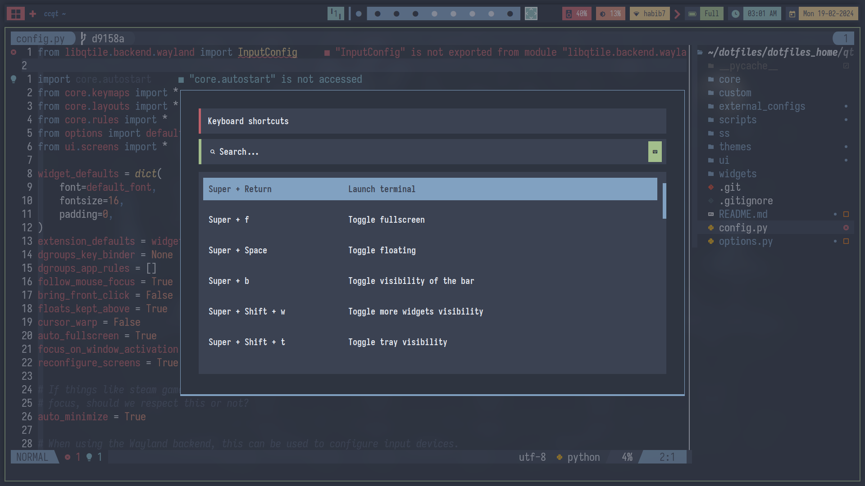865x486 pixels.
Task: Click the Full battery status label
Action: [x=712, y=13]
